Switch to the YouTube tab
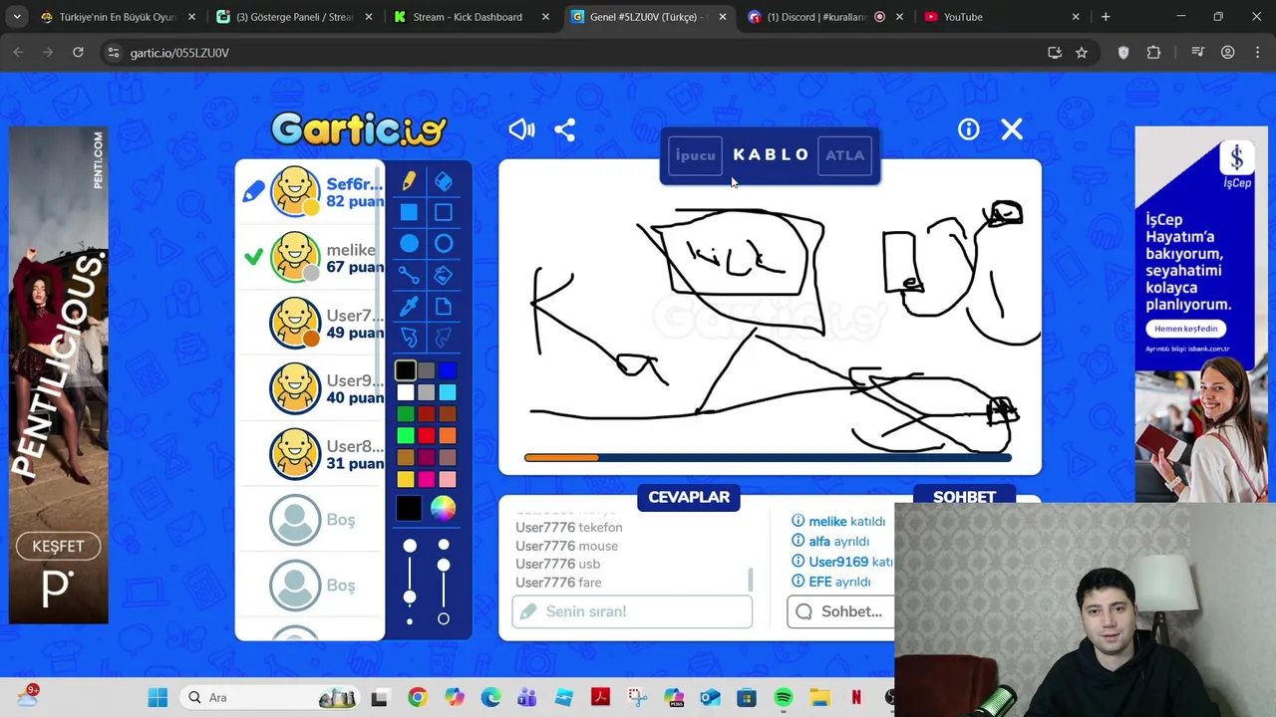Image resolution: width=1276 pixels, height=717 pixels. pyautogui.click(x=1002, y=17)
